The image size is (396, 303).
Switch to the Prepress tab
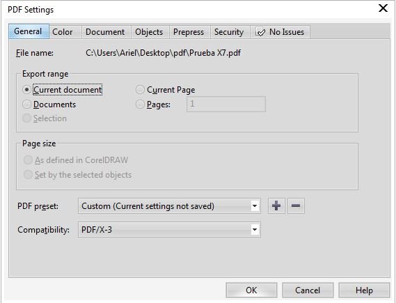(x=189, y=32)
